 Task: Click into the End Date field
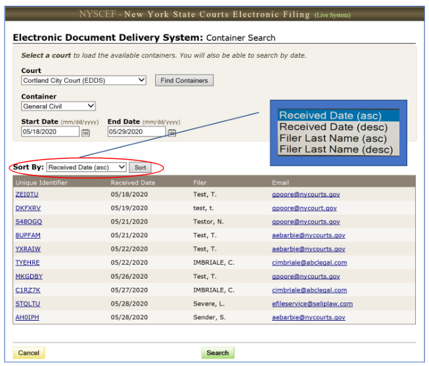[x=136, y=131]
